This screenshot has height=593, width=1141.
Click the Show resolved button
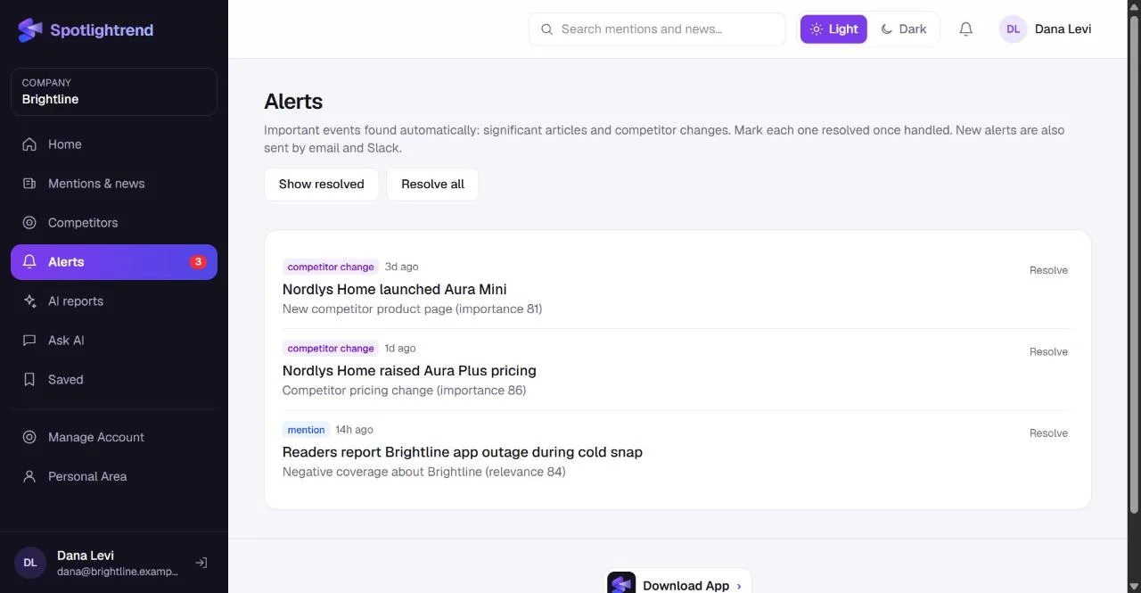(x=322, y=185)
